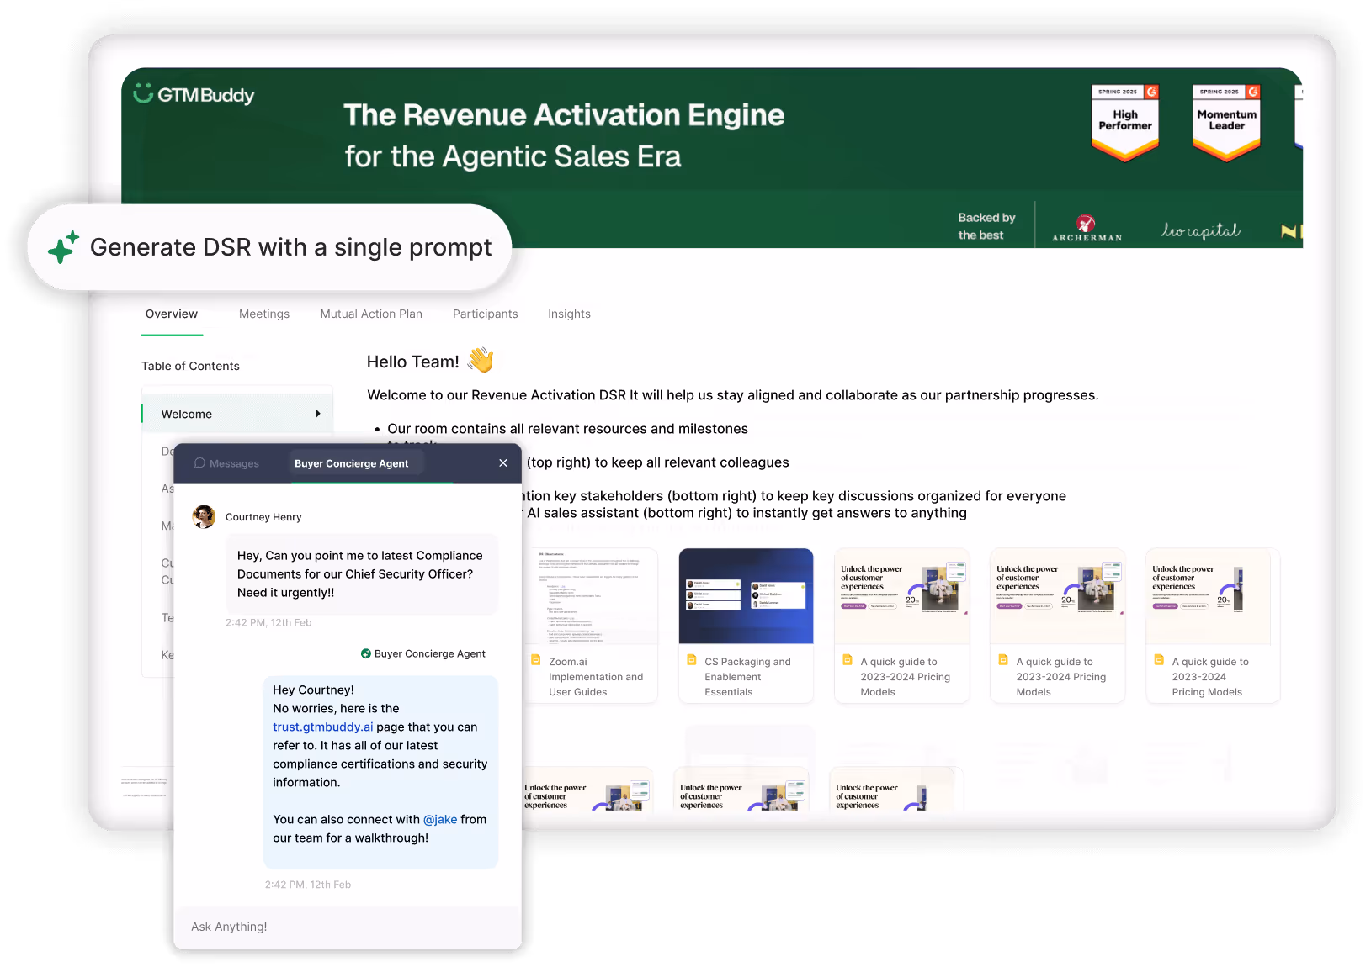Click the Messages speech bubble icon
Screen dimensions: 1371x967
(x=199, y=463)
